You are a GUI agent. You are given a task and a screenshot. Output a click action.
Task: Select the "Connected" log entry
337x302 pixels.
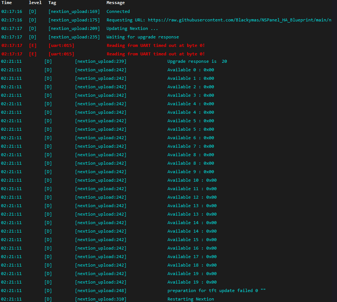pos(118,11)
